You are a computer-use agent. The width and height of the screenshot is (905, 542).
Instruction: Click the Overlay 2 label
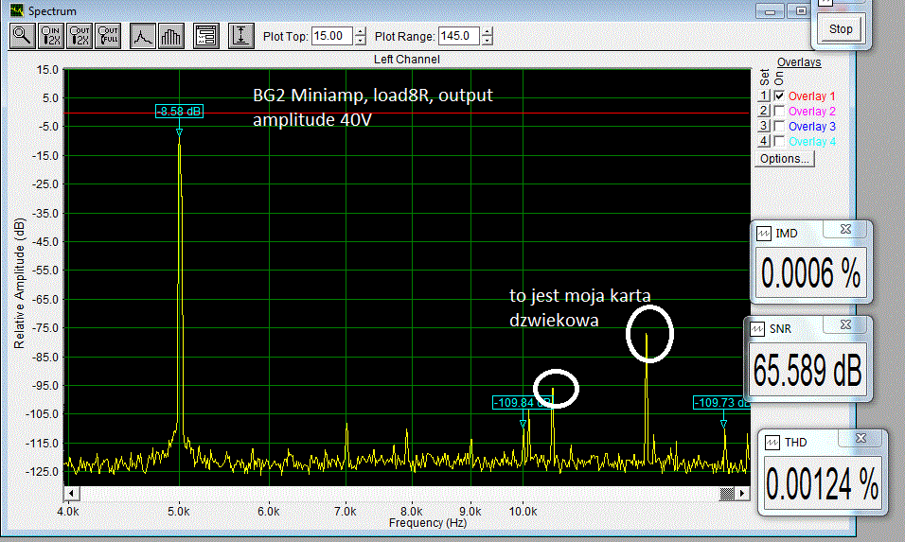click(811, 112)
